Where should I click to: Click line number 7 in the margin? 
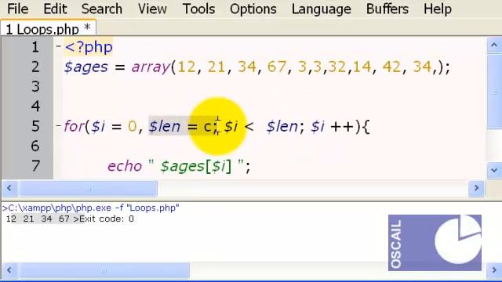point(35,166)
